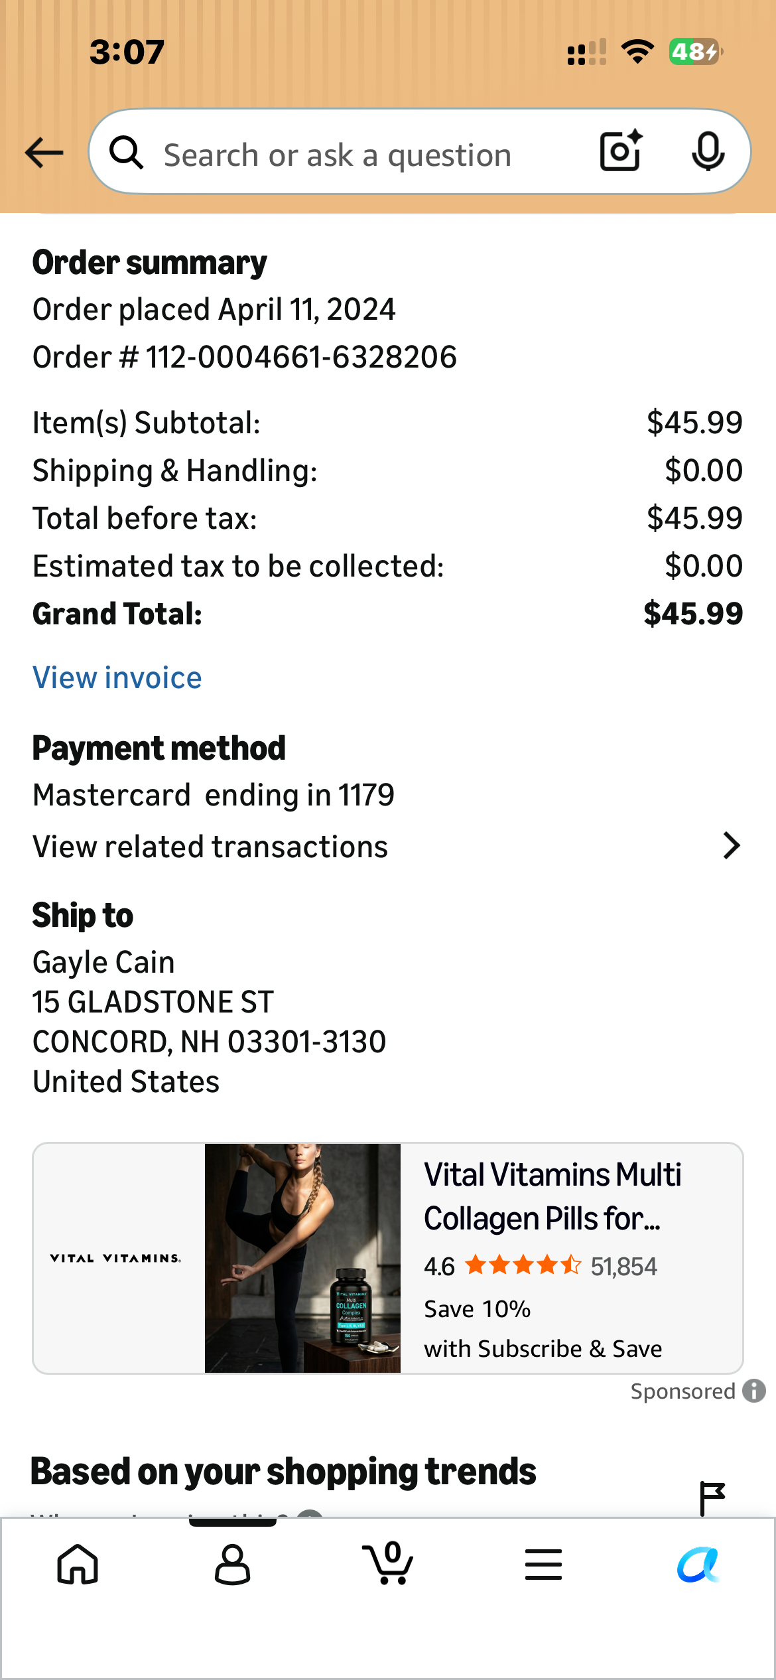776x1680 pixels.
Task: Open the Alexa assistant icon
Action: pos(698,1565)
